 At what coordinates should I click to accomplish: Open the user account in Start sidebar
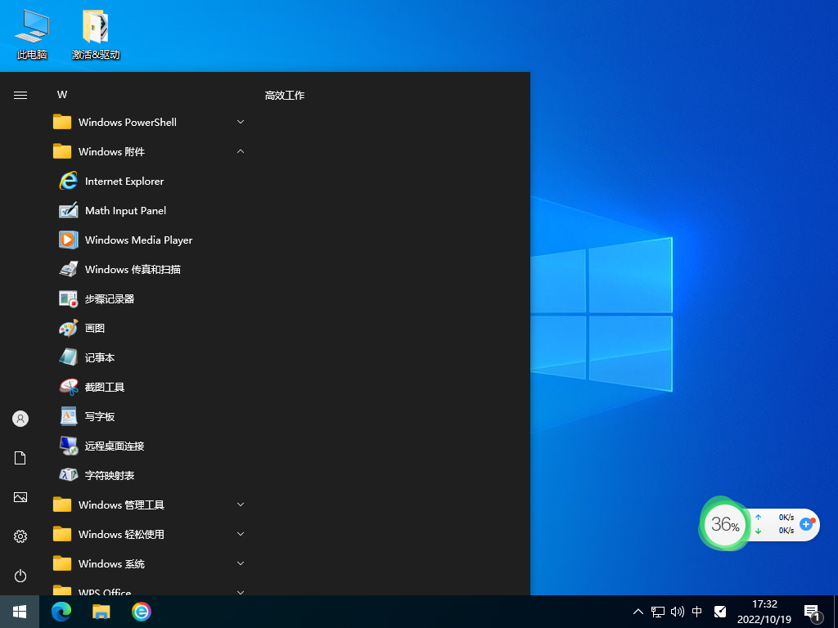point(20,418)
